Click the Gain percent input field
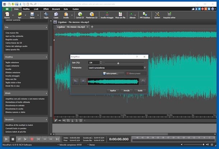The image size is (219, 149). click(94, 63)
